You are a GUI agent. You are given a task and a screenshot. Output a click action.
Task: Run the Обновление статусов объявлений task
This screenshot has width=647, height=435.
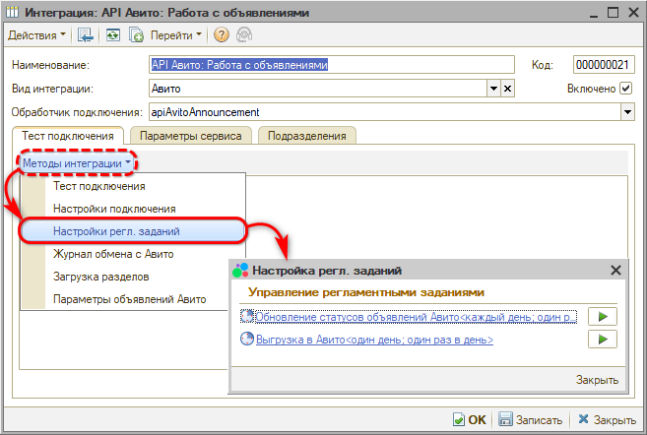(601, 317)
